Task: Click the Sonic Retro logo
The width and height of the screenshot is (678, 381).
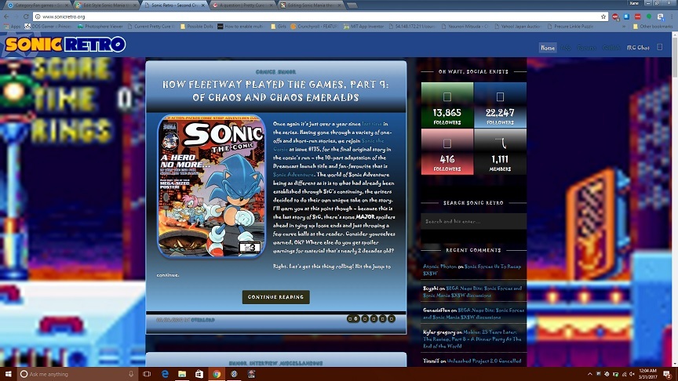Action: pos(65,44)
